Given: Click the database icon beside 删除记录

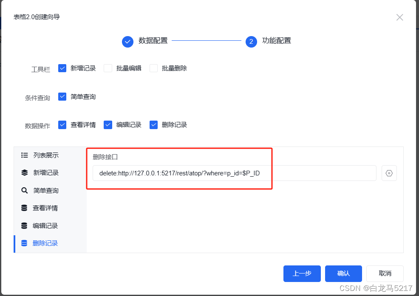Looking at the screenshot, I should (x=25, y=243).
